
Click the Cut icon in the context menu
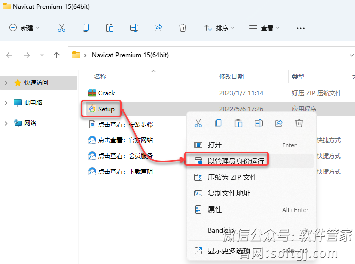(198, 123)
